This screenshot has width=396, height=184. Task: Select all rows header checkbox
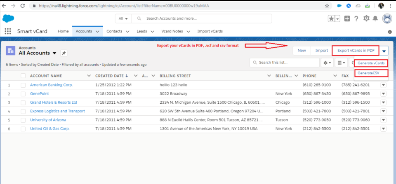pyautogui.click(x=23, y=76)
